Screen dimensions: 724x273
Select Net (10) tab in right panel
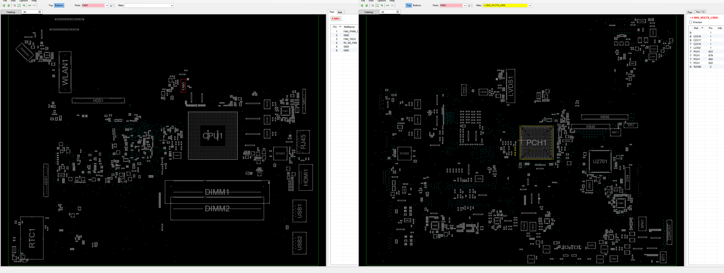pyautogui.click(x=700, y=12)
